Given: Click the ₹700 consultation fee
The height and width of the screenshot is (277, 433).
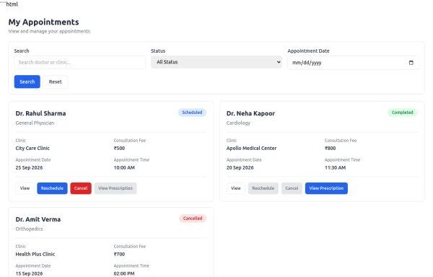Looking at the screenshot, I should 119,254.
